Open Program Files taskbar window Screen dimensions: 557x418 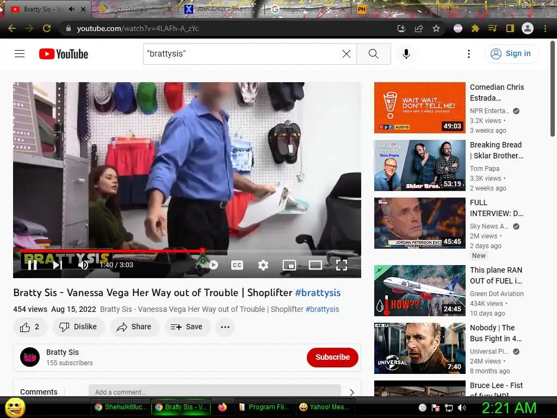pyautogui.click(x=264, y=407)
